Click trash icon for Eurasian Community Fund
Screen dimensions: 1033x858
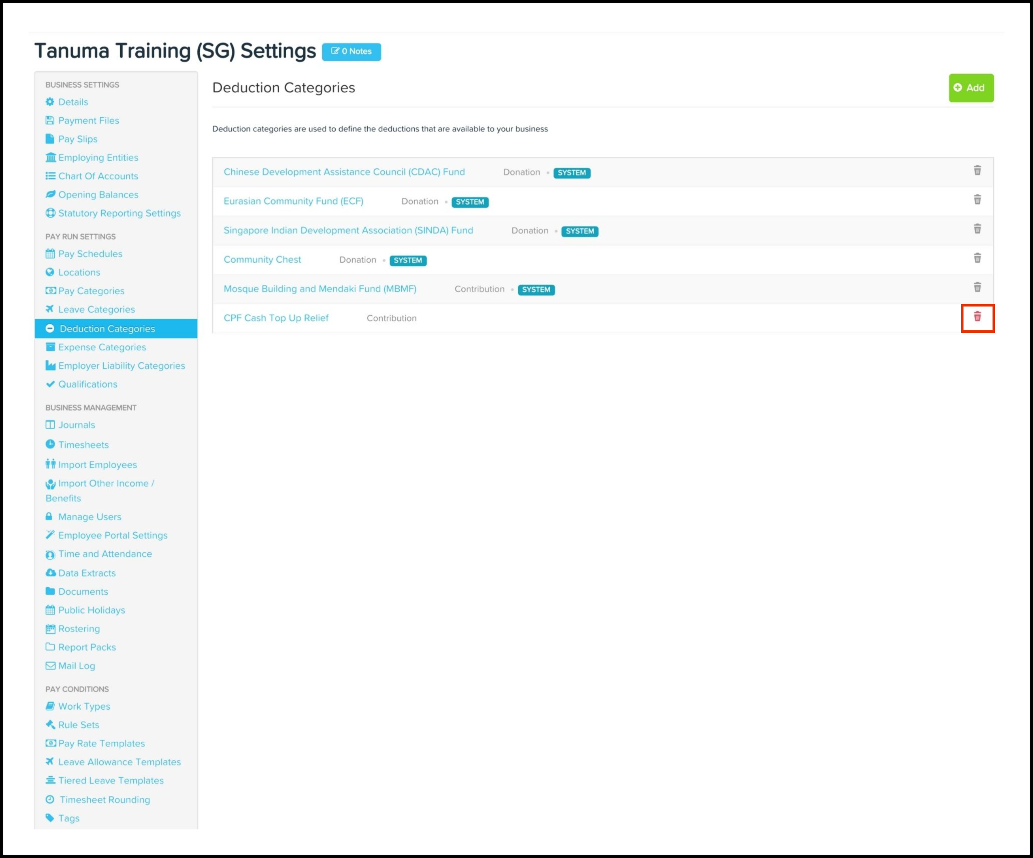click(977, 199)
